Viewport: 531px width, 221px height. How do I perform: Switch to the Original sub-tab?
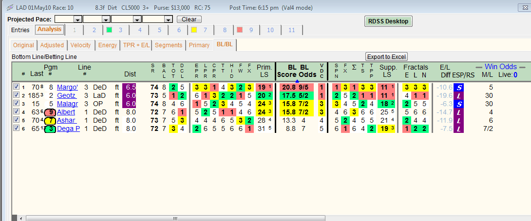pos(23,45)
